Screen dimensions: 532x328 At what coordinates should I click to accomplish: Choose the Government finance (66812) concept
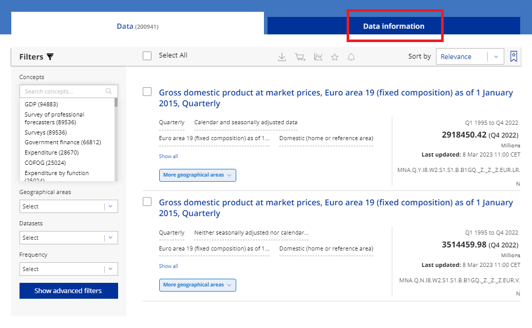pos(63,142)
